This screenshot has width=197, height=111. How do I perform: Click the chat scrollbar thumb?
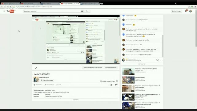(x=163, y=46)
